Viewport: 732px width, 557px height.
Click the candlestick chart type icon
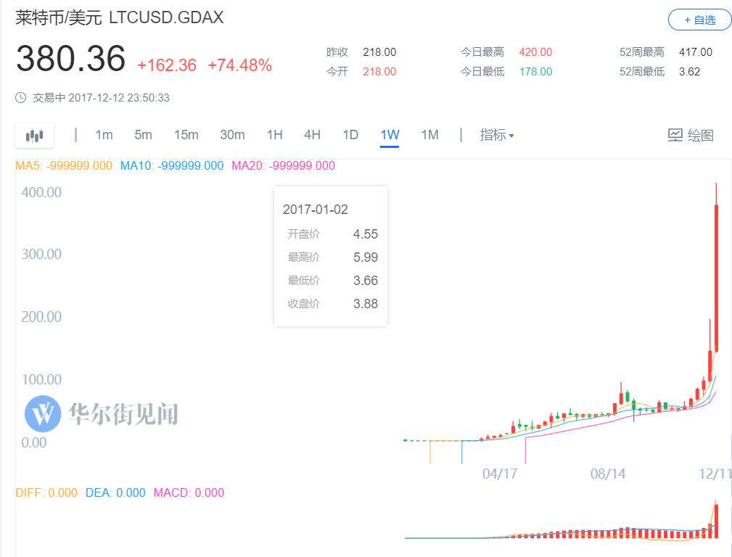(35, 136)
